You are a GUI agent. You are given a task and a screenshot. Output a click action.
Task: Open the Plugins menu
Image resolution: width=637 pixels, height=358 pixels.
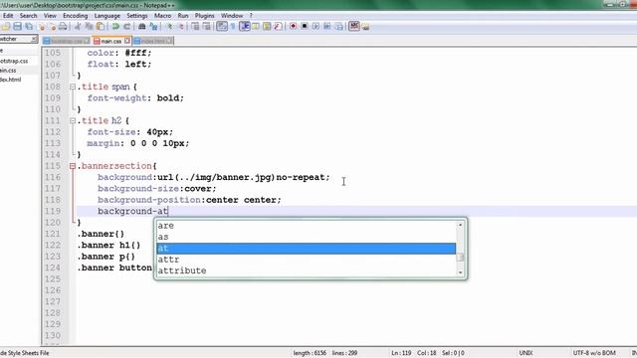point(204,16)
